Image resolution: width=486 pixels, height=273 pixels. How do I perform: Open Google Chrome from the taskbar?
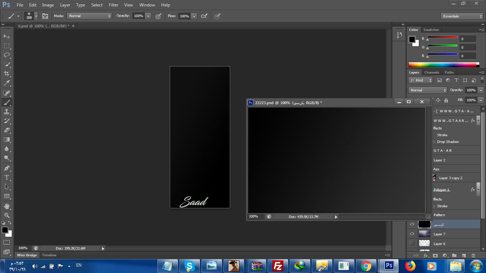366,266
